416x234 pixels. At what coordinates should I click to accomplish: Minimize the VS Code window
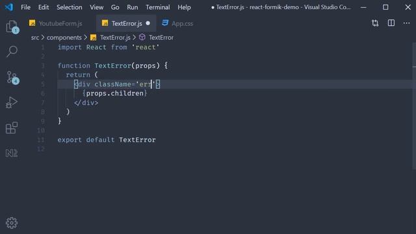click(363, 7)
